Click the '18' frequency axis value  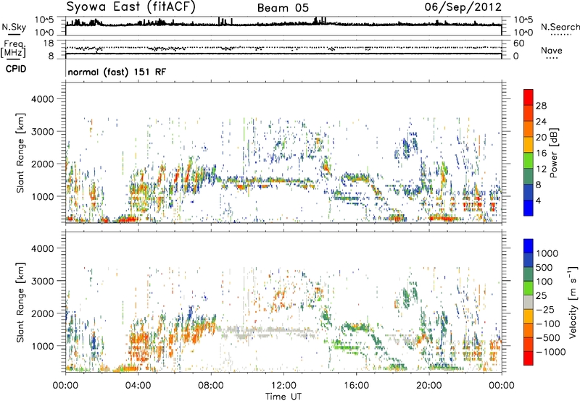tap(48, 43)
